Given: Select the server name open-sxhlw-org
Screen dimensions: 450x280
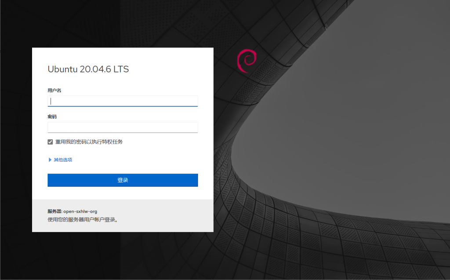Looking at the screenshot, I should 80,211.
